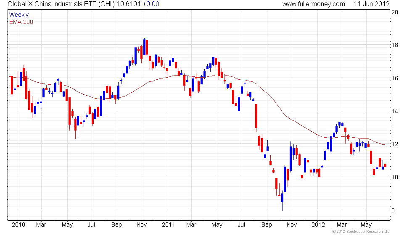Click the 14 price axis label
412x235 pixels.
coord(395,111)
